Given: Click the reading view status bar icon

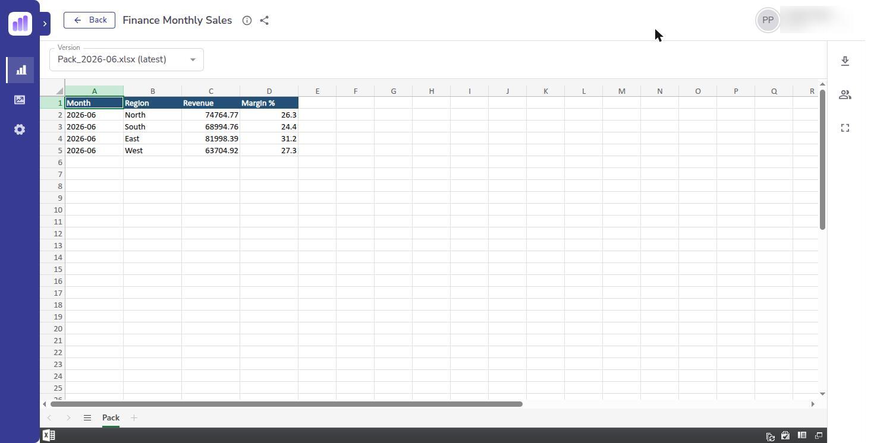Looking at the screenshot, I should (802, 435).
